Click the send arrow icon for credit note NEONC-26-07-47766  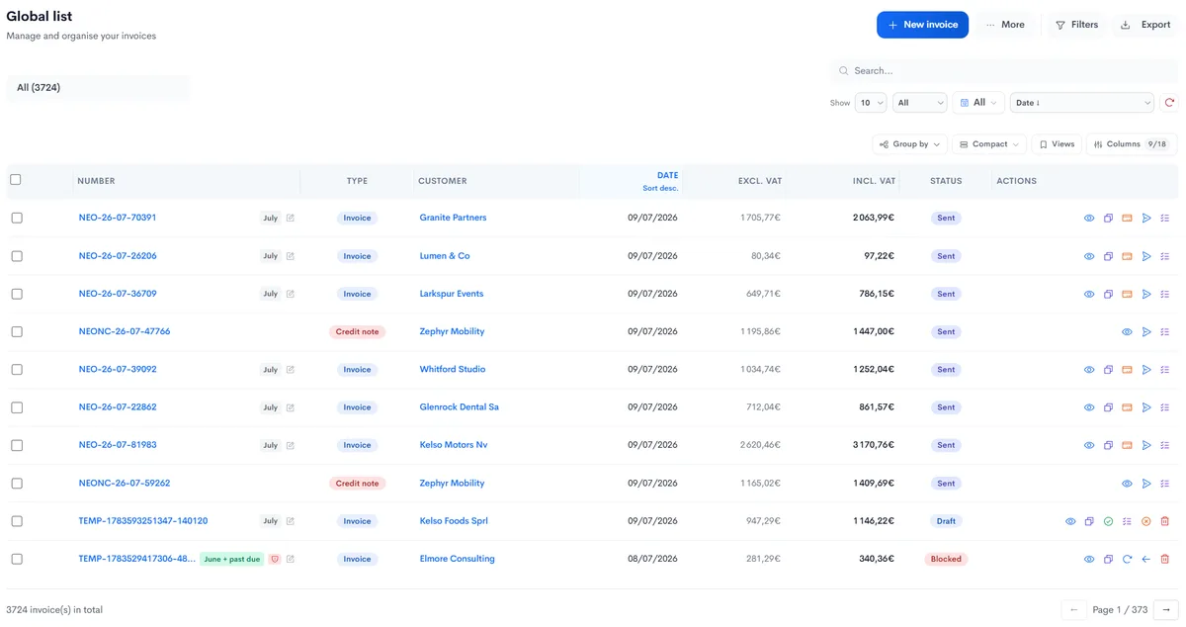[x=1146, y=332]
